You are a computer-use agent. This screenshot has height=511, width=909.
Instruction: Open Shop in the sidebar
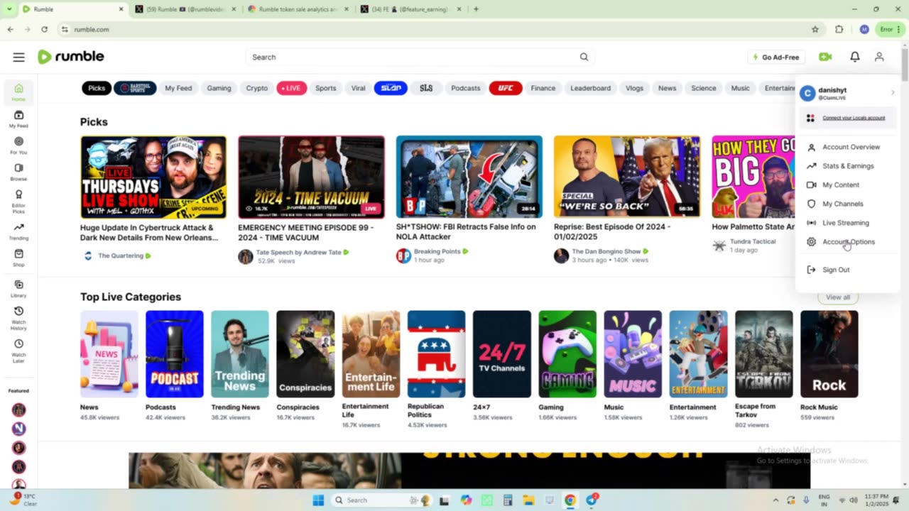[x=18, y=258]
